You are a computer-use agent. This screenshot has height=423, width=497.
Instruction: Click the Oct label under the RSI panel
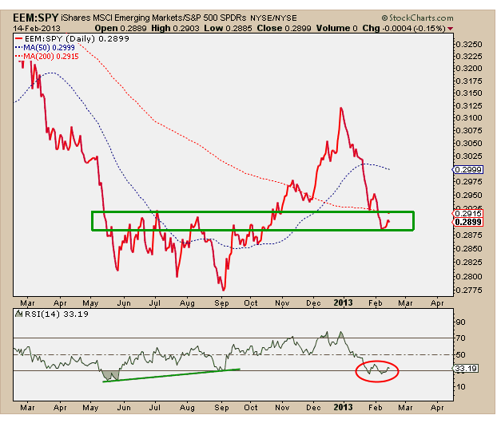coord(251,408)
